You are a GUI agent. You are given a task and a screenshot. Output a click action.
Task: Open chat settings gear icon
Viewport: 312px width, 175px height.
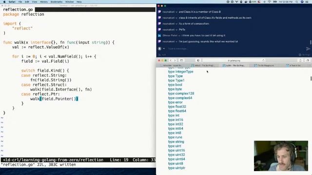click(300, 55)
